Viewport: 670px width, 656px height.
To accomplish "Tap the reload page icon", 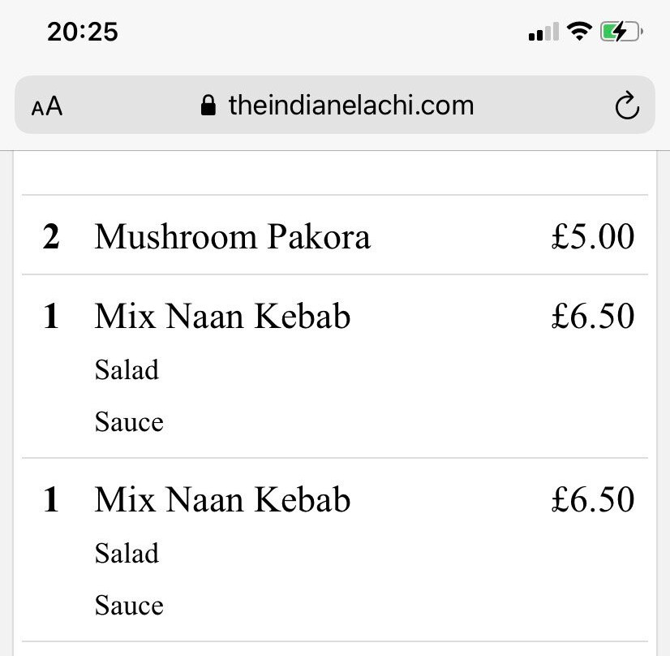I will point(627,105).
